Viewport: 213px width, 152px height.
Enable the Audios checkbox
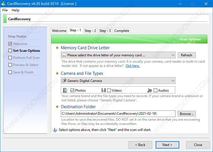tap(155, 90)
